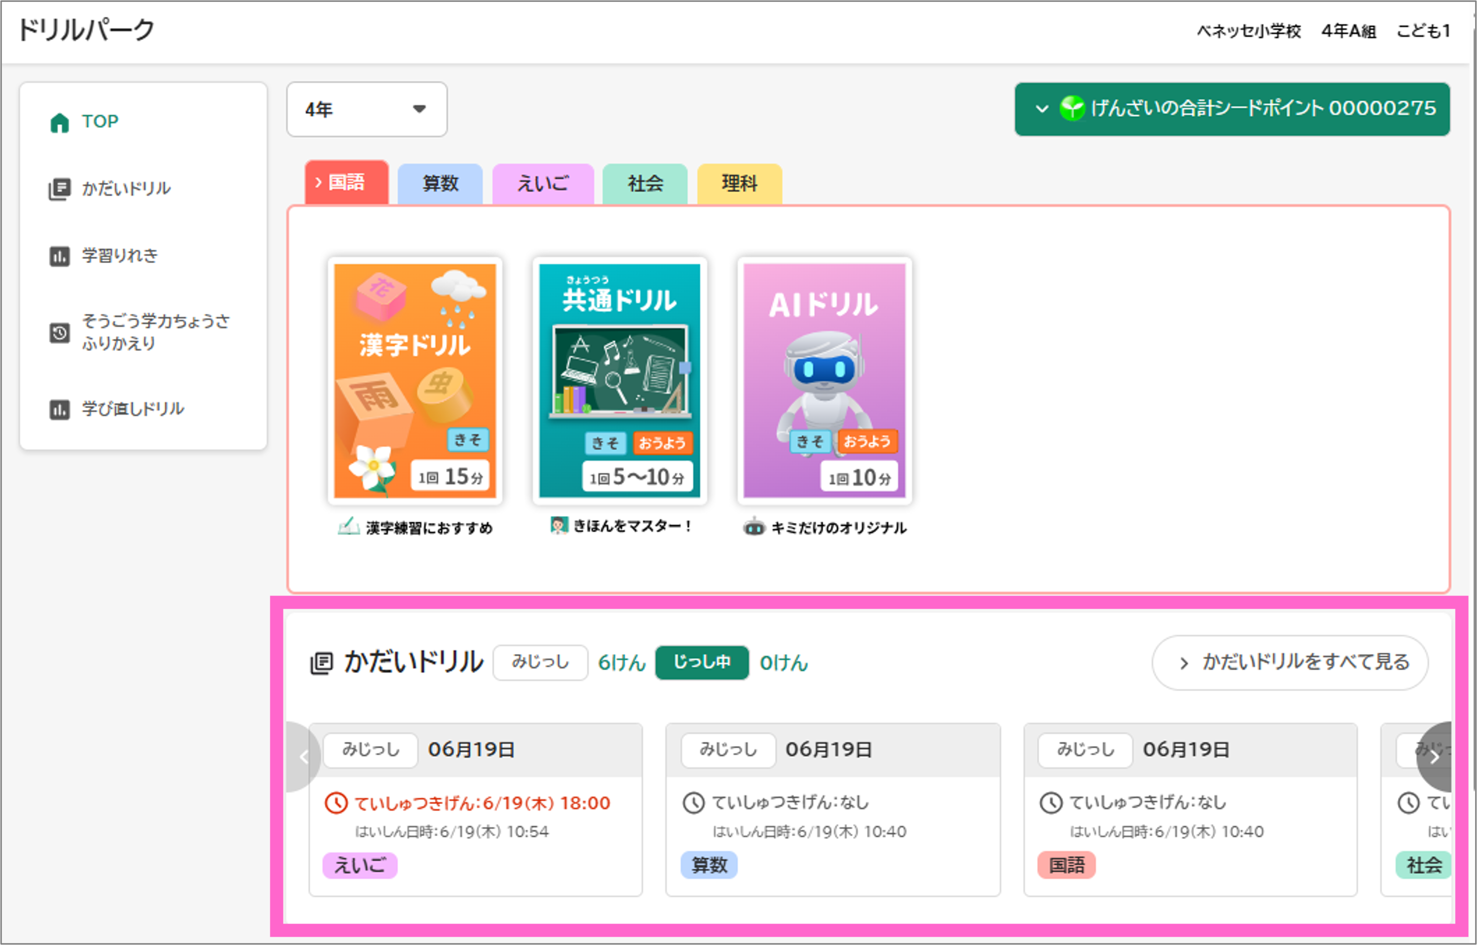
Task: Click the 6けん count link
Action: pyautogui.click(x=621, y=663)
